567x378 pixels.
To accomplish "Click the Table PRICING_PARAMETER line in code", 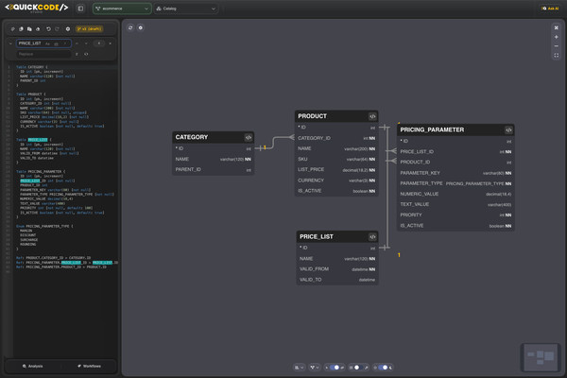I will point(41,171).
